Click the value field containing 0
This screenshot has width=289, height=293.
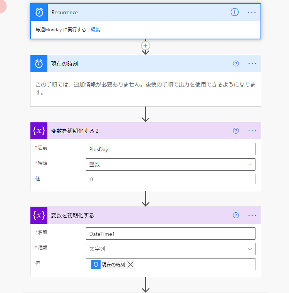[x=171, y=179]
